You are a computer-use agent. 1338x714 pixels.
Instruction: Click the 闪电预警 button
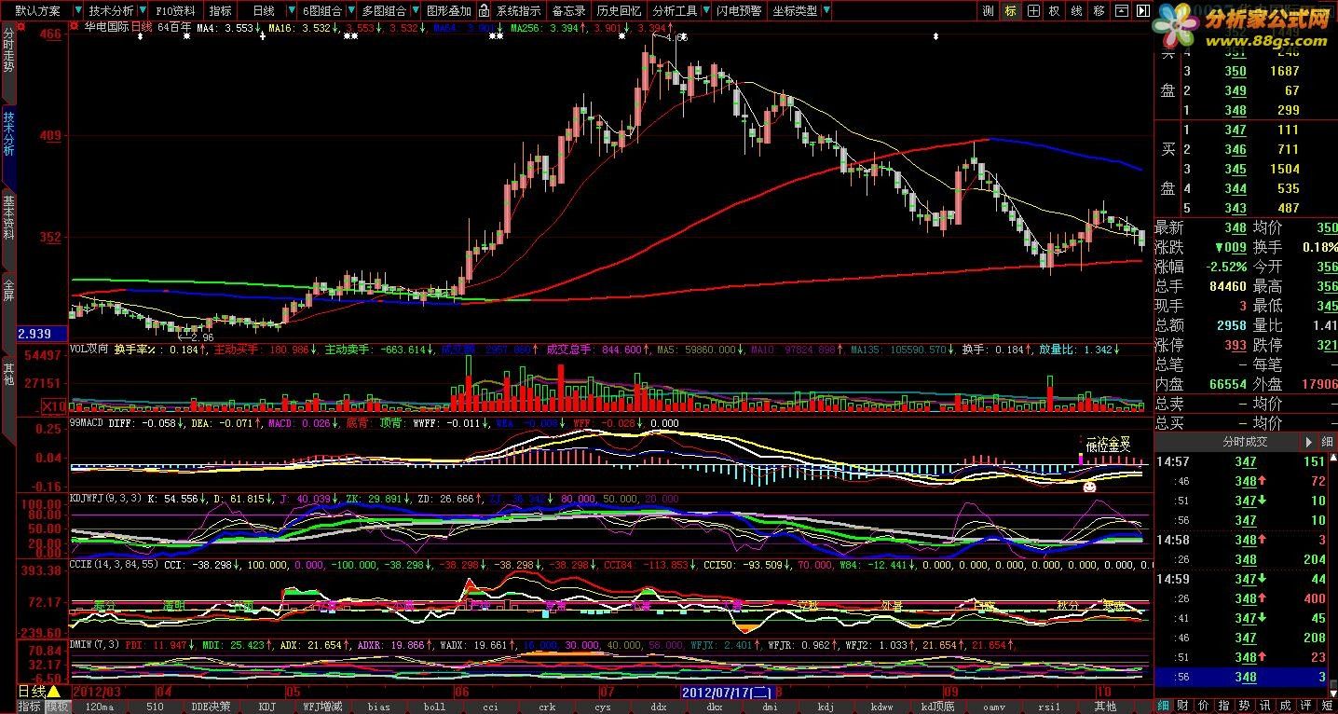[x=739, y=11]
